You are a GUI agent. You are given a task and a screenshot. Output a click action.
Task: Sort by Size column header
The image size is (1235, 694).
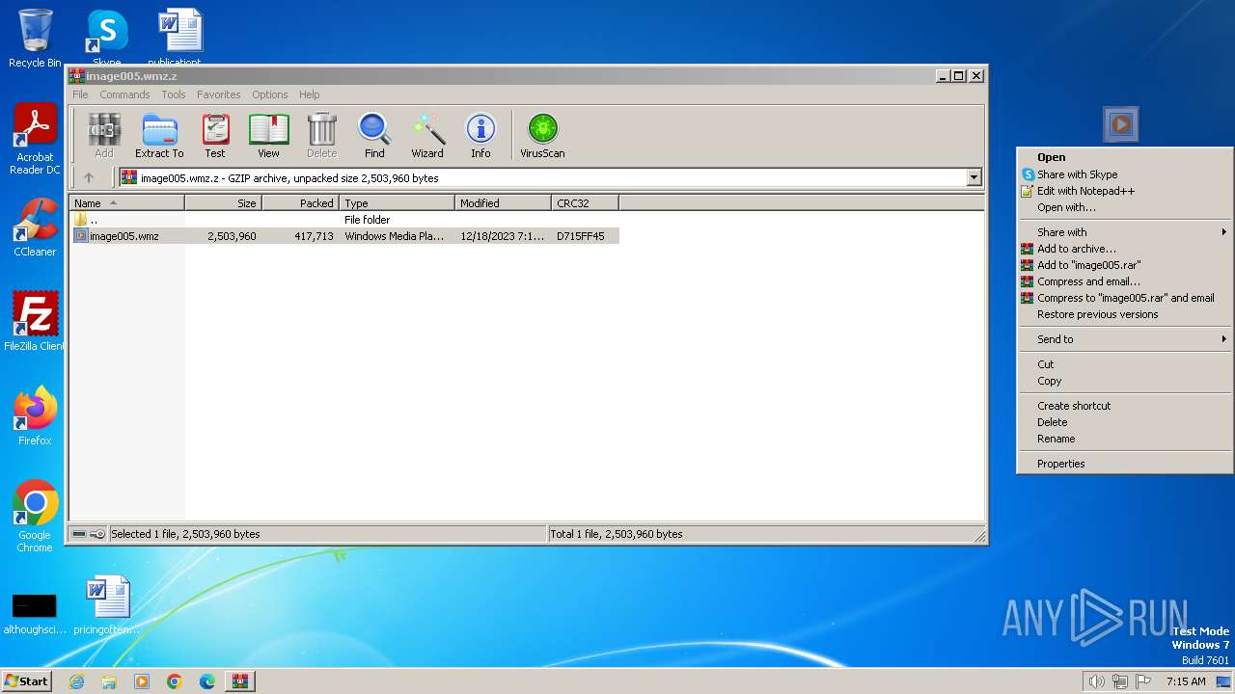pyautogui.click(x=224, y=203)
